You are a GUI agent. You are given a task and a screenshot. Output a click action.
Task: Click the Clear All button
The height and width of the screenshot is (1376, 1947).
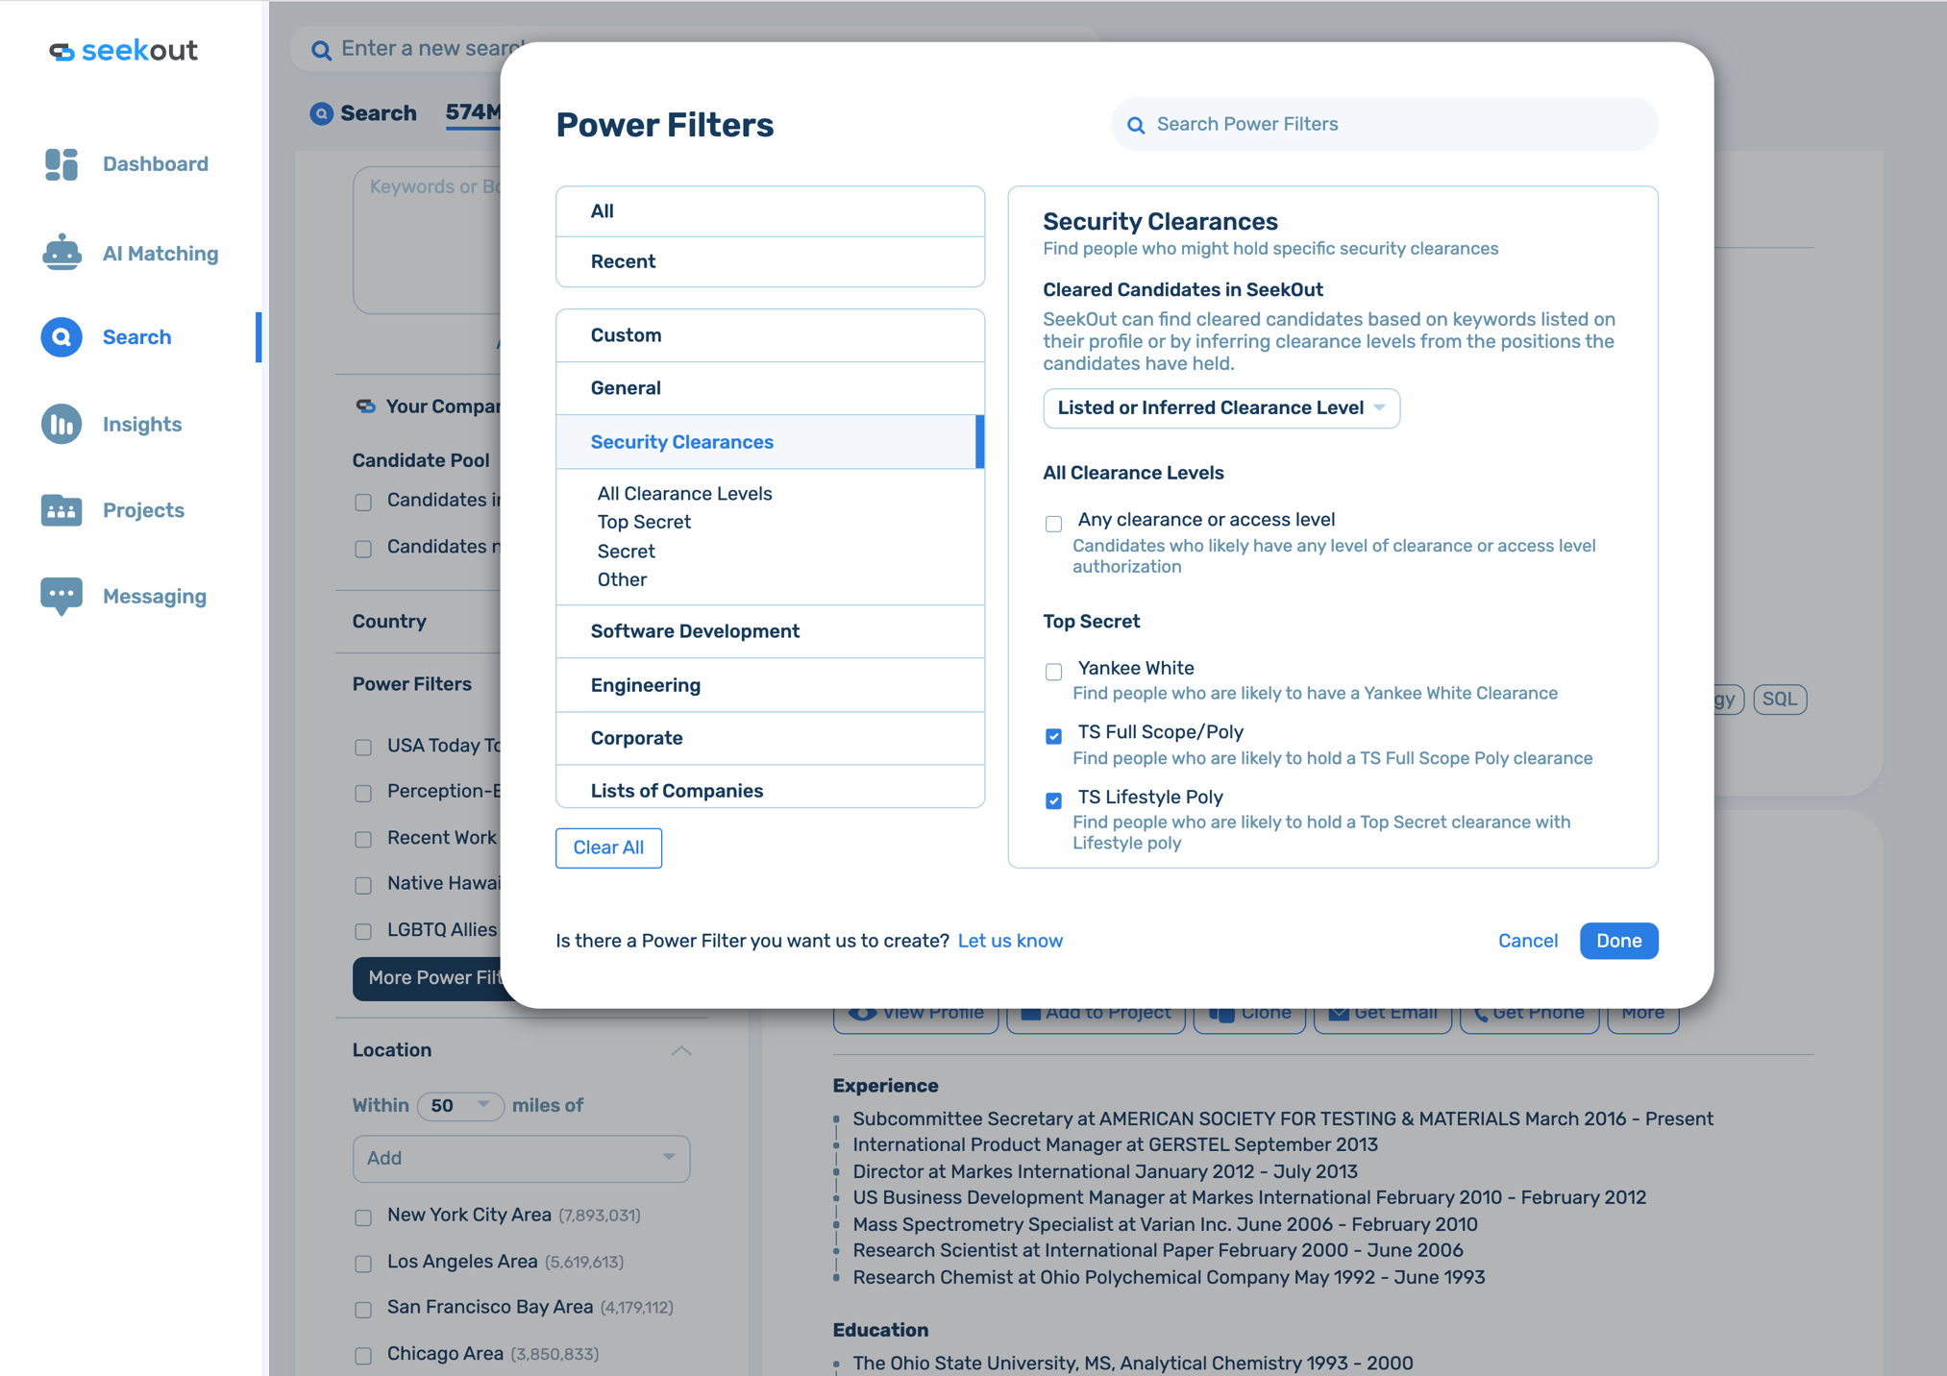(608, 848)
